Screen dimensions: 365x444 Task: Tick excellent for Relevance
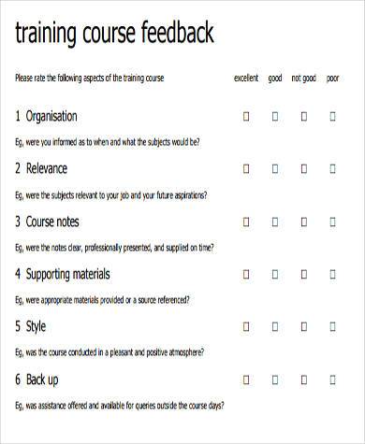pyautogui.click(x=246, y=169)
